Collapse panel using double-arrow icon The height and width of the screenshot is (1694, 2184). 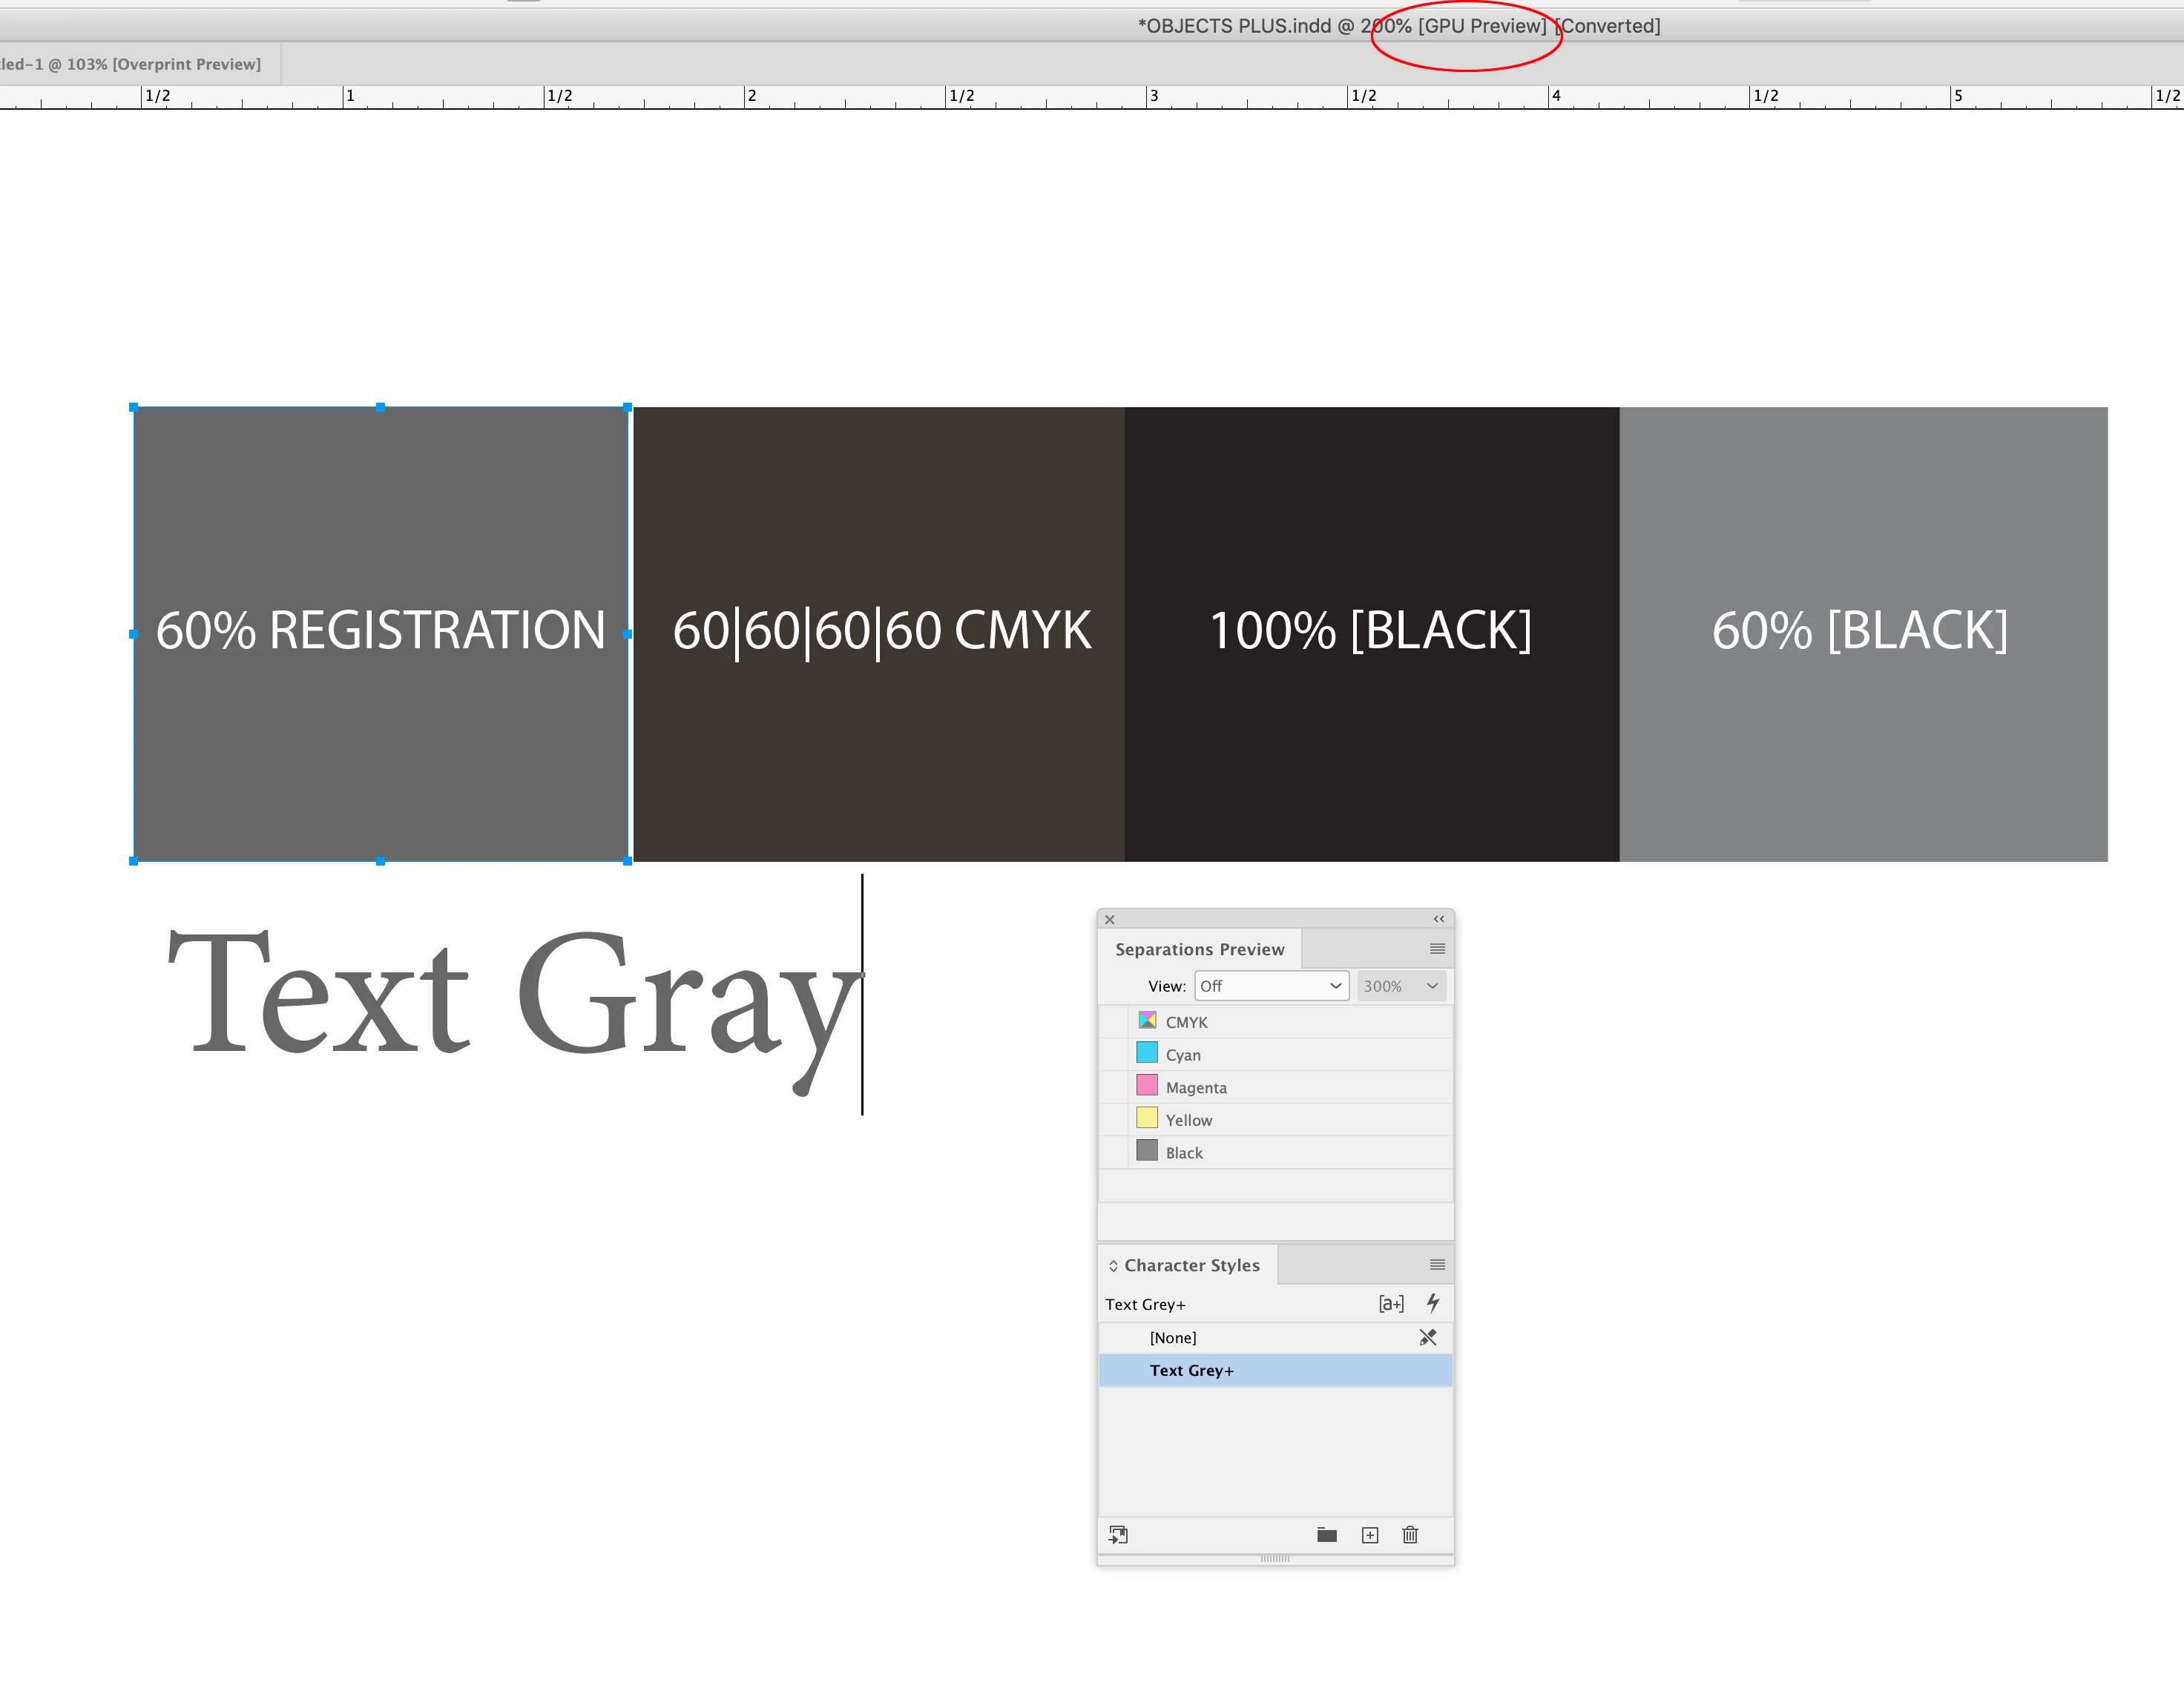click(1438, 919)
